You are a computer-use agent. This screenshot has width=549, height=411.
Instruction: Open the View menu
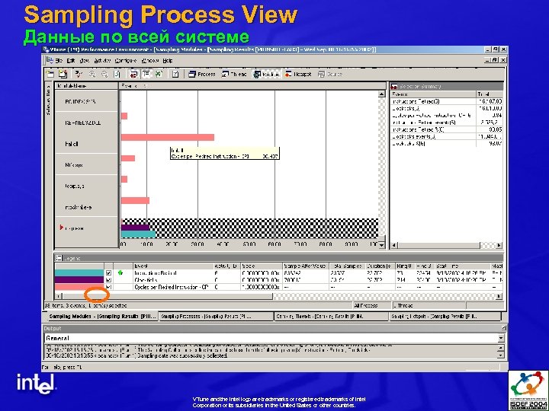coord(85,60)
